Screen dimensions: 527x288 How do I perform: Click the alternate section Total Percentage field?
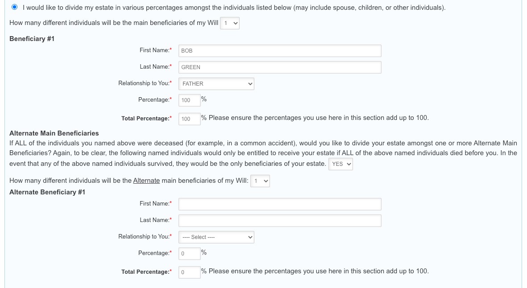pyautogui.click(x=189, y=272)
